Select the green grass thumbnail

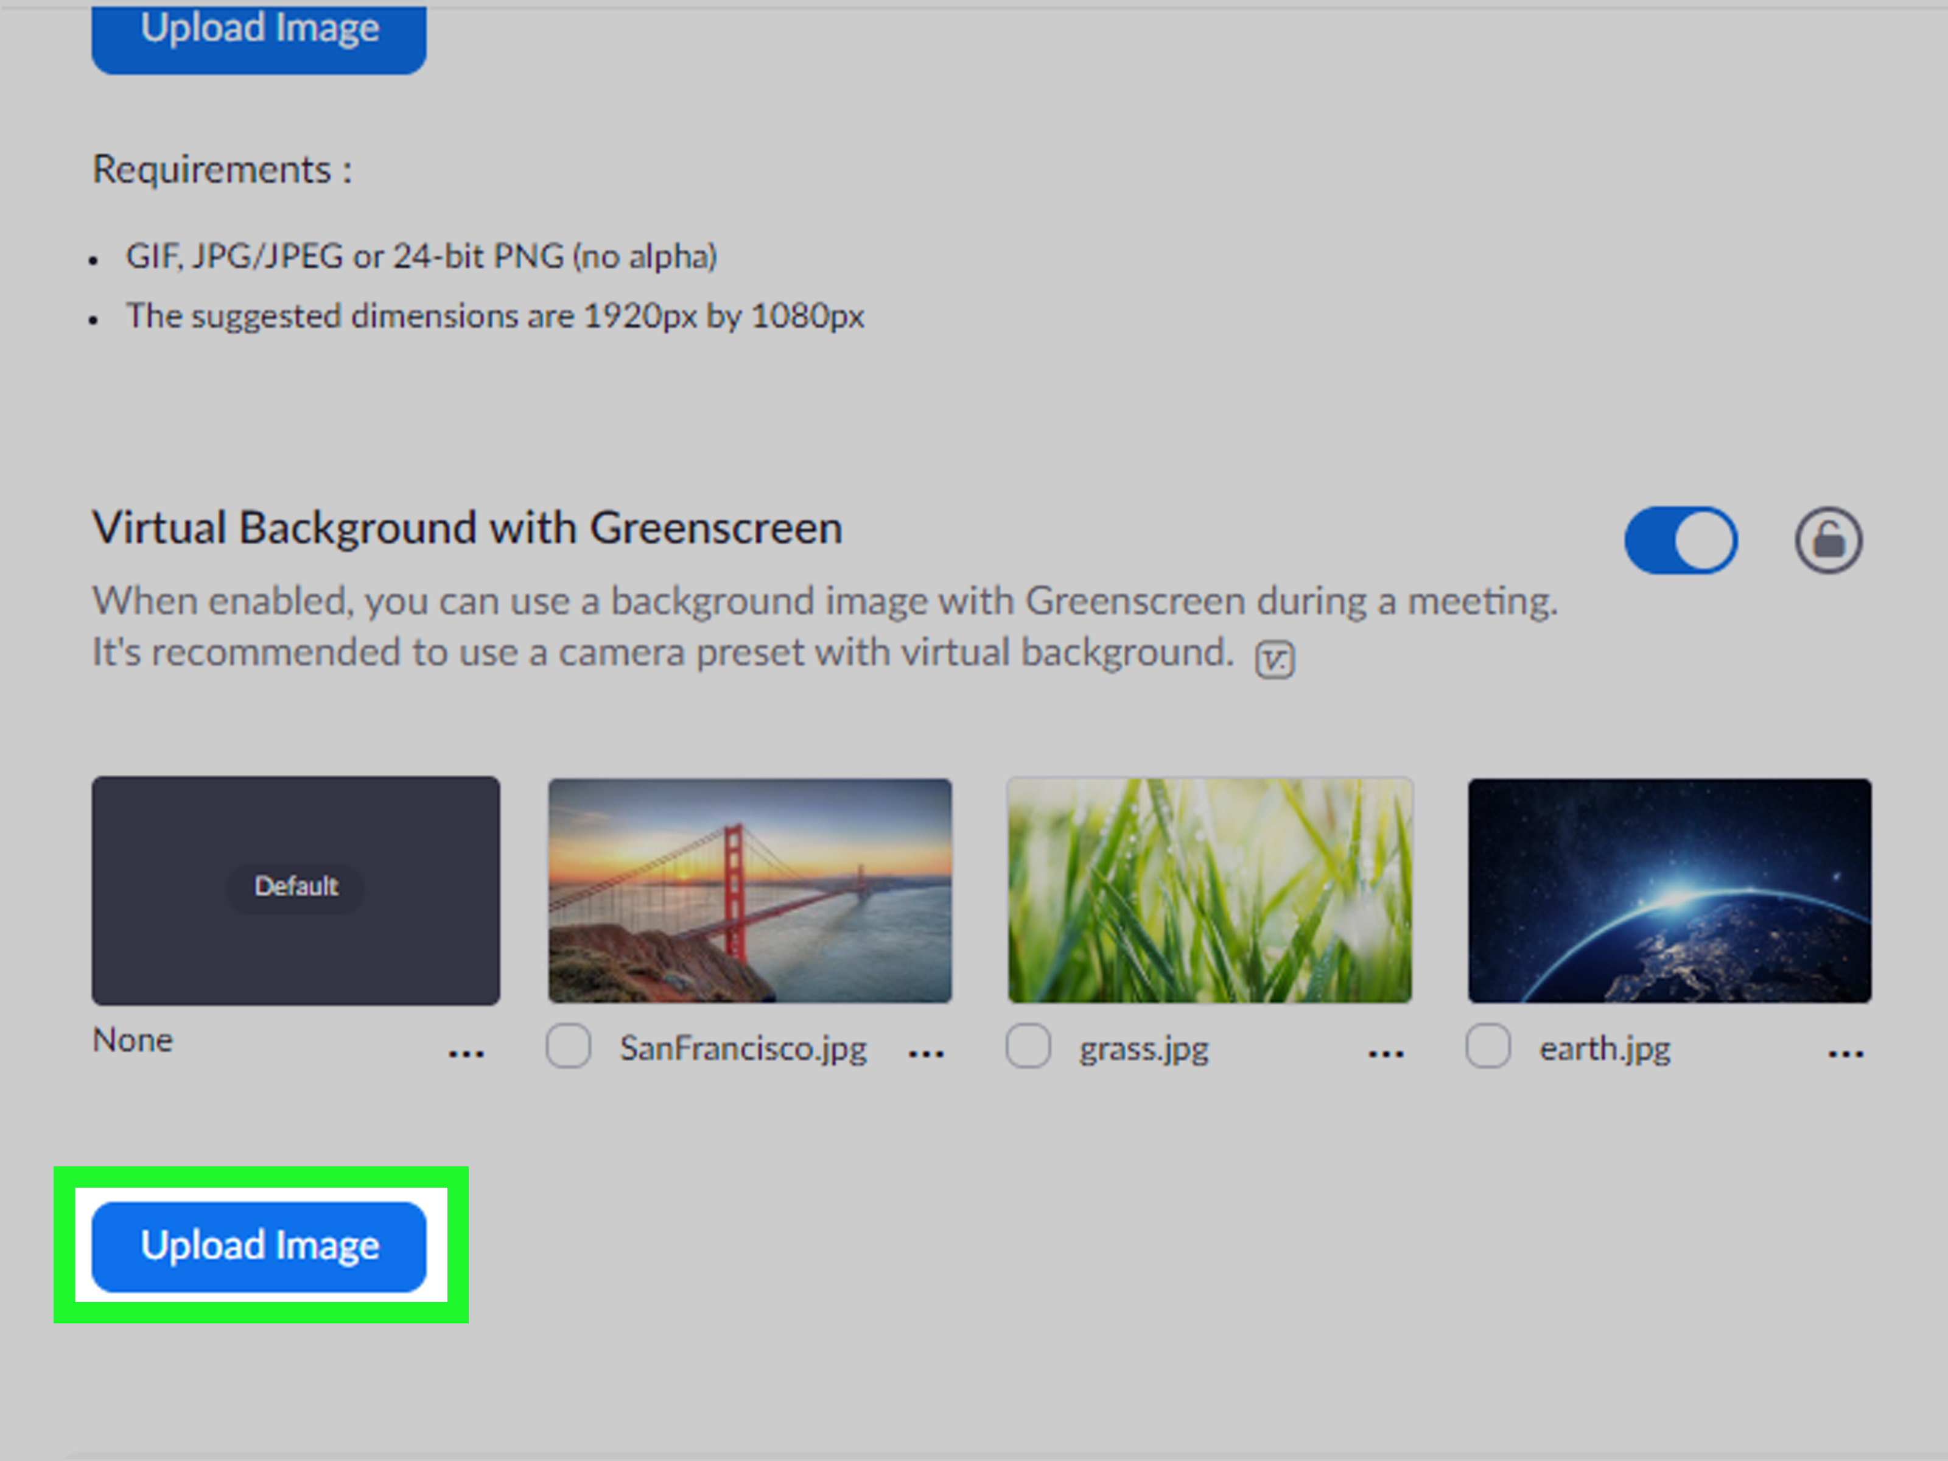1209,889
